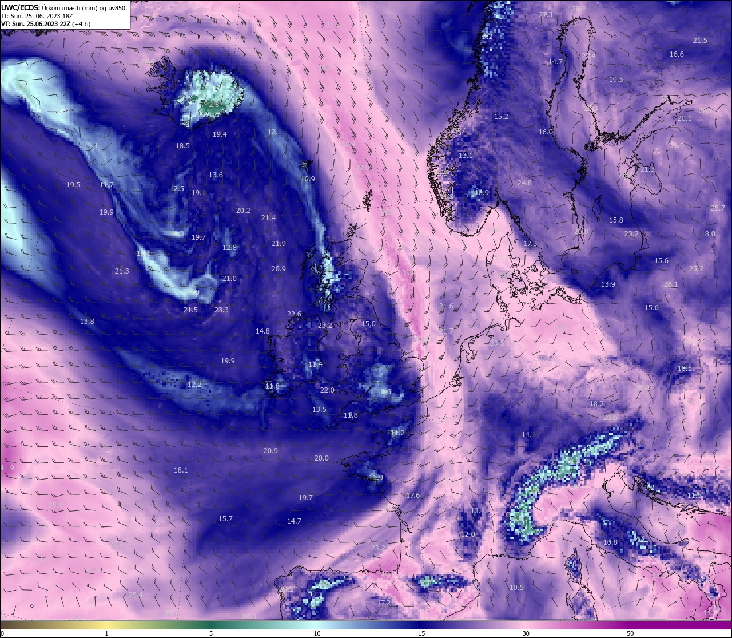Click the 13.8 value on the map

click(87, 321)
